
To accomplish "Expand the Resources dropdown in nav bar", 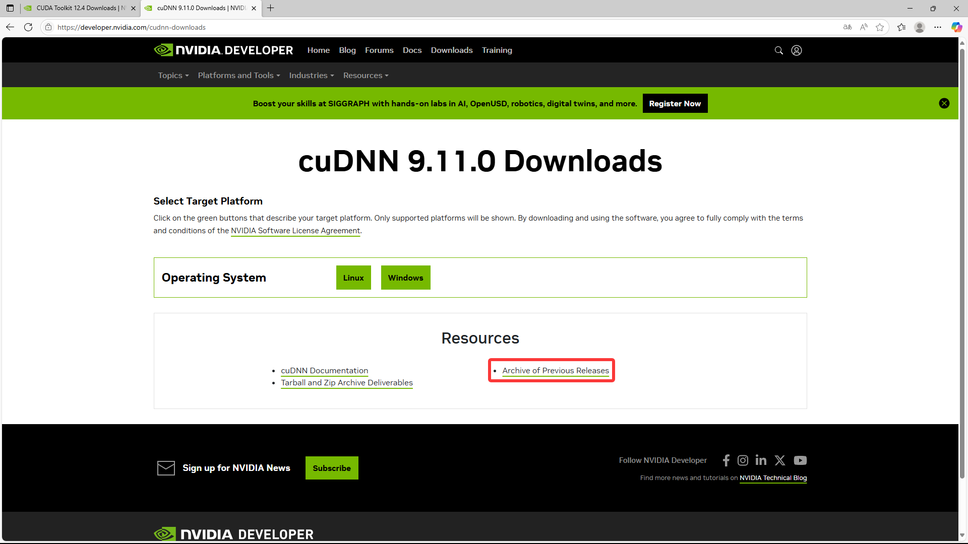I will point(366,76).
